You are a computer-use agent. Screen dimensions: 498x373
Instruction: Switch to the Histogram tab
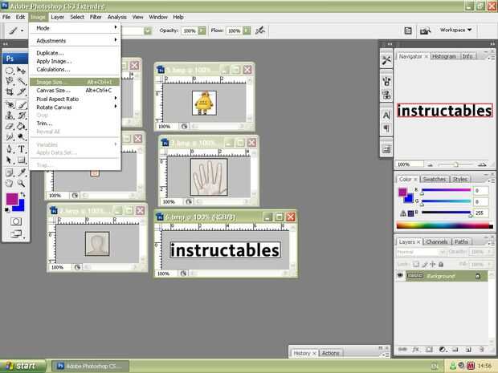444,56
